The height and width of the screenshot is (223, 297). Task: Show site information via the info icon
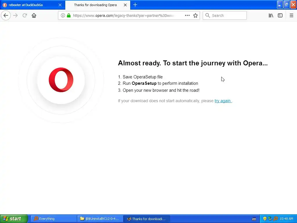pyautogui.click(x=63, y=16)
